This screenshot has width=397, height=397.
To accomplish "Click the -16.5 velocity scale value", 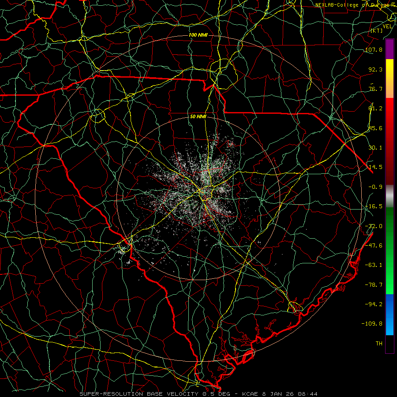I will pyautogui.click(x=374, y=206).
